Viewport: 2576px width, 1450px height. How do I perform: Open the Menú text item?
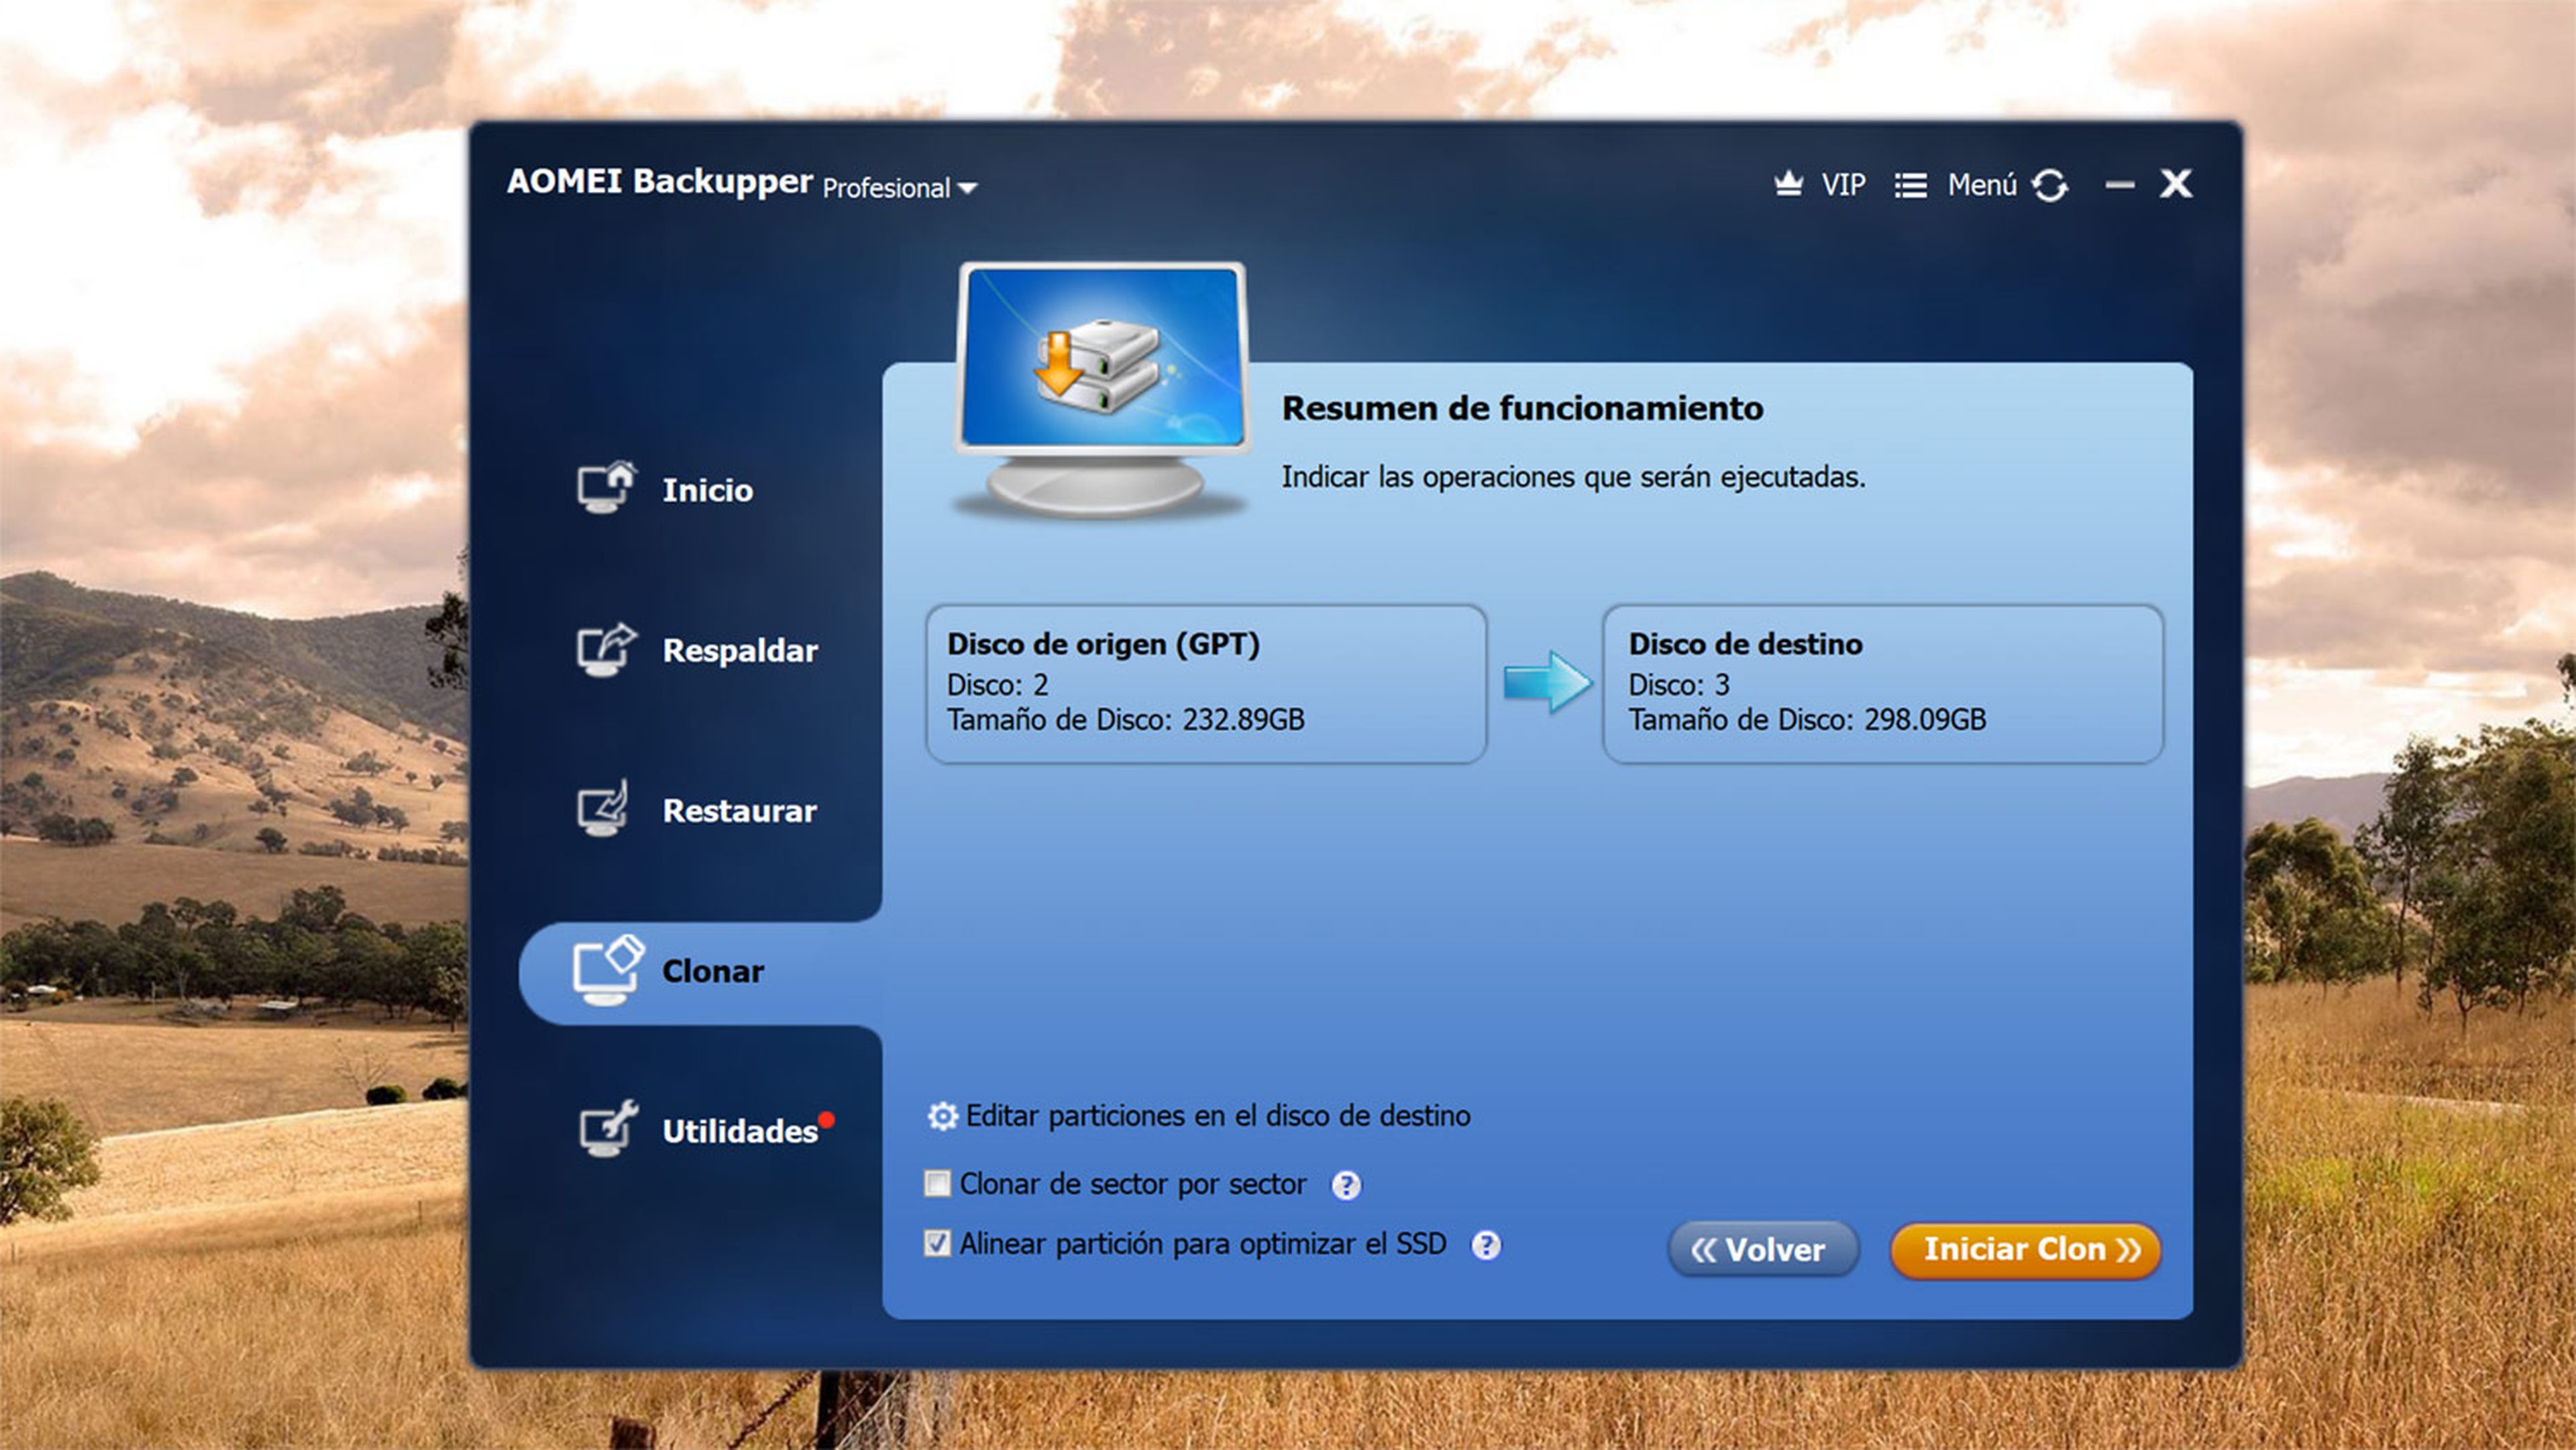pyautogui.click(x=1982, y=185)
